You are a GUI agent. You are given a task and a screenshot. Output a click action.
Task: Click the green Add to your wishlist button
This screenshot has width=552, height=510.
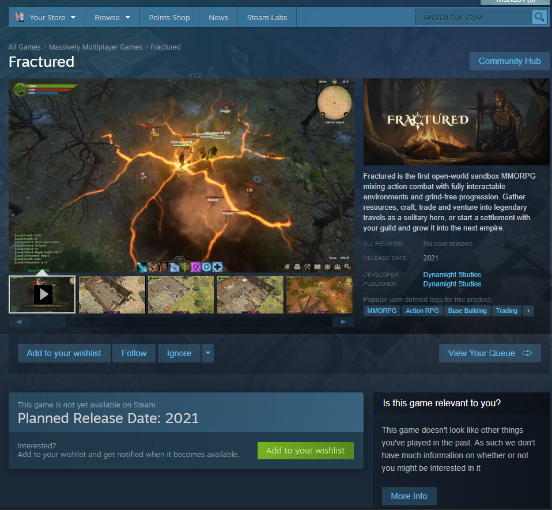tap(305, 451)
